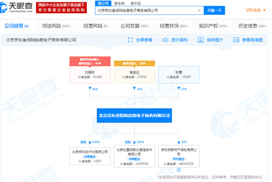This screenshot has width=272, height=182.
Task: Click the fullscreen 全屏查看 icon
Action: (130, 40)
